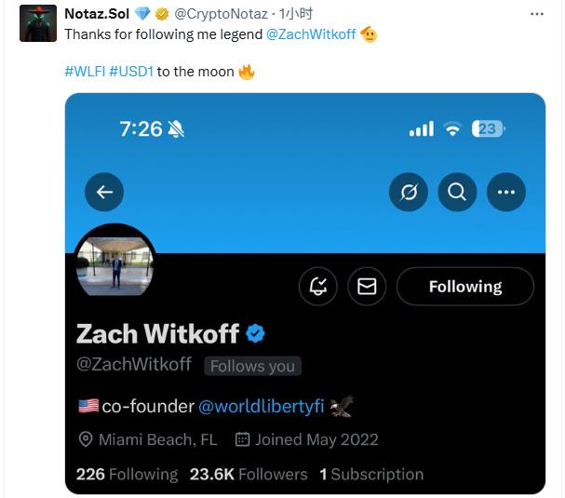Open Notaz.Sol's profile avatar
The width and height of the screenshot is (565, 498).
click(x=38, y=23)
